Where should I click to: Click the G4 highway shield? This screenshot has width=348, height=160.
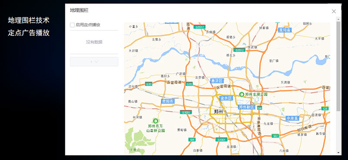click(259, 108)
